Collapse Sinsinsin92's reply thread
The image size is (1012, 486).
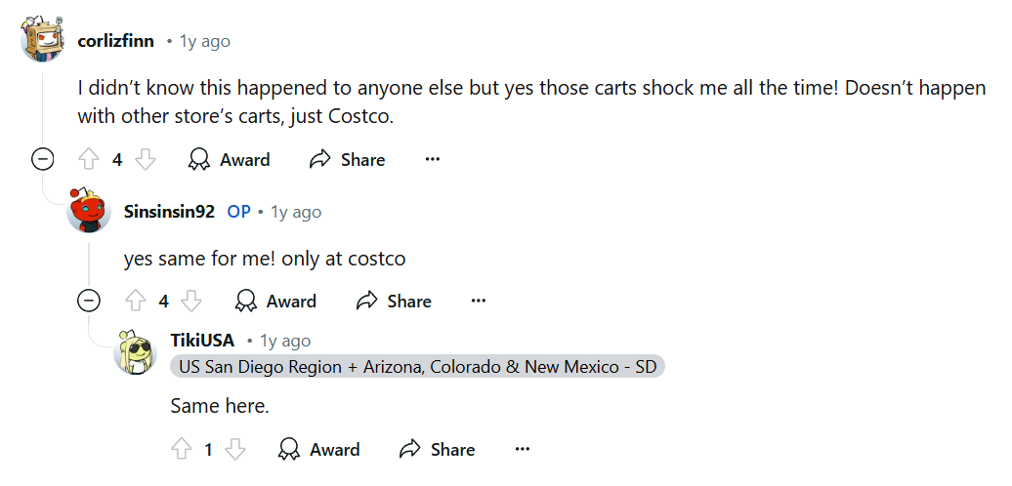pos(89,301)
